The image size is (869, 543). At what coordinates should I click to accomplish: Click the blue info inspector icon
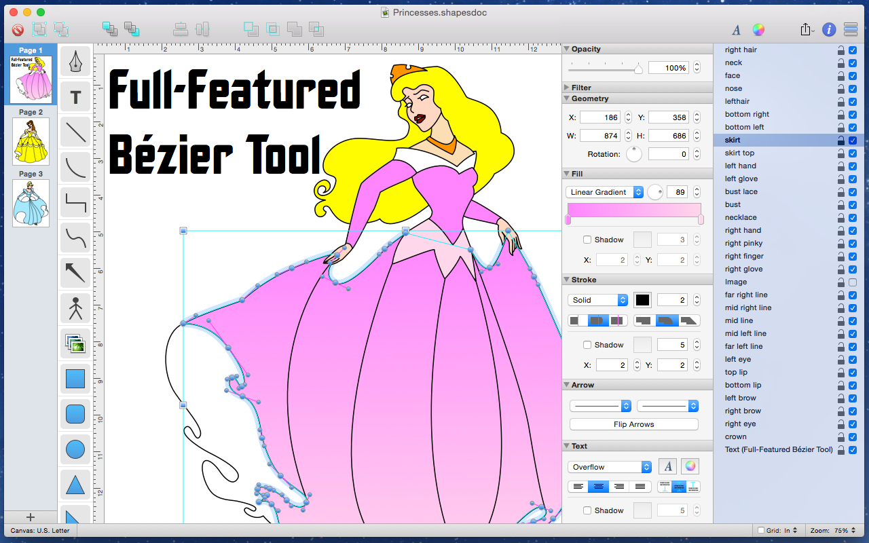click(829, 29)
